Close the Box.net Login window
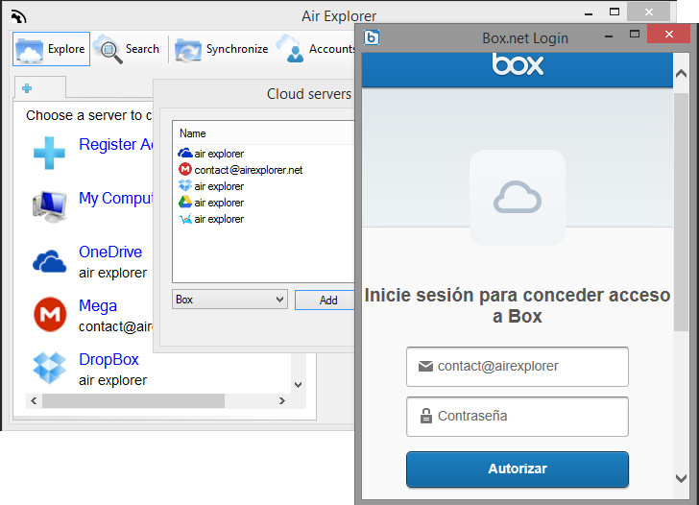Screen dimensions: 699x505 point(668,34)
